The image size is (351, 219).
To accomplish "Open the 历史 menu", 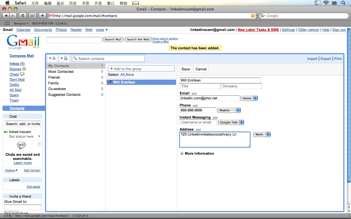I will 73,3.
